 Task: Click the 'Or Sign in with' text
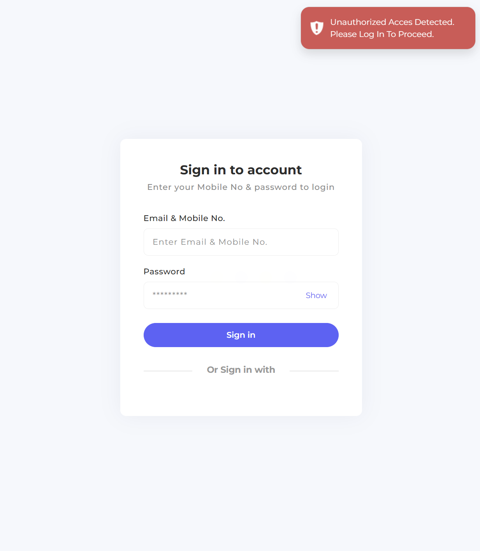coord(241,370)
